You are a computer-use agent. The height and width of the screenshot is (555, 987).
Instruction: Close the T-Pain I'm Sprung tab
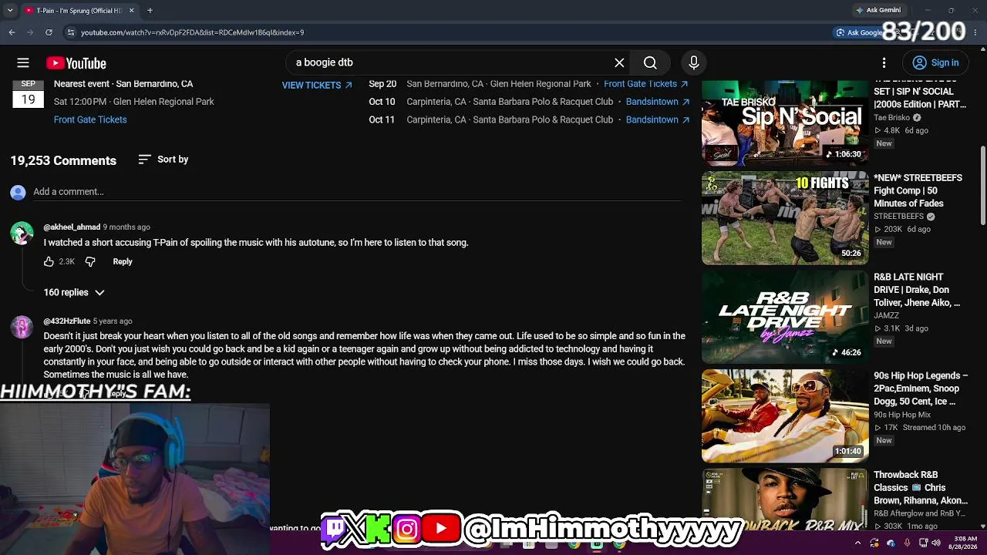[x=131, y=10]
